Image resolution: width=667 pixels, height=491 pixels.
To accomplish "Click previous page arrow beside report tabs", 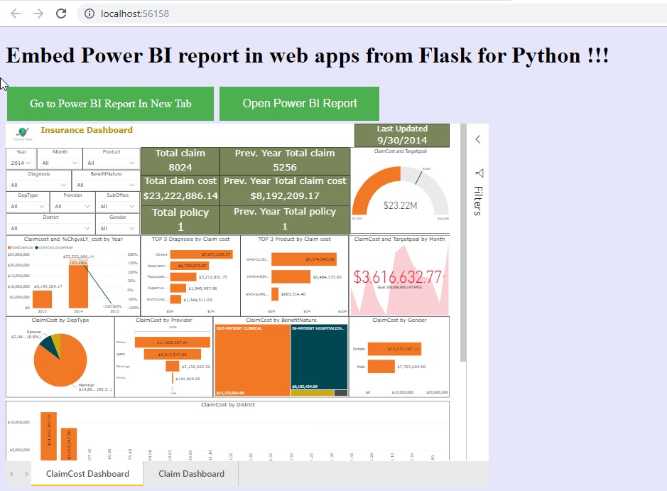I will pos(12,474).
